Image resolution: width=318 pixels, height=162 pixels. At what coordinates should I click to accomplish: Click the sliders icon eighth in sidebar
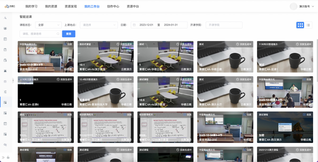5,92
